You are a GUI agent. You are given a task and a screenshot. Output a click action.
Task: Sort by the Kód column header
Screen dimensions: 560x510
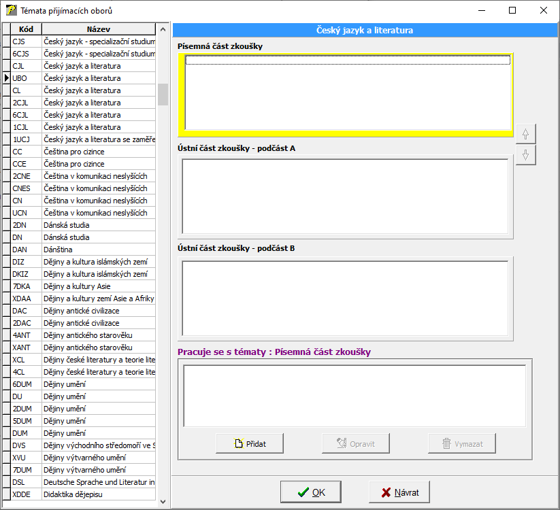(x=26, y=29)
